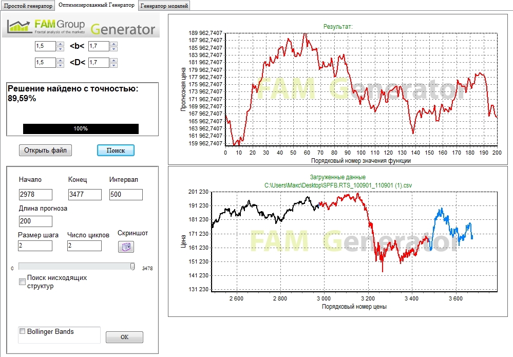Decrease the upper b bound spinner down
This screenshot has height=357, width=513.
[113, 49]
